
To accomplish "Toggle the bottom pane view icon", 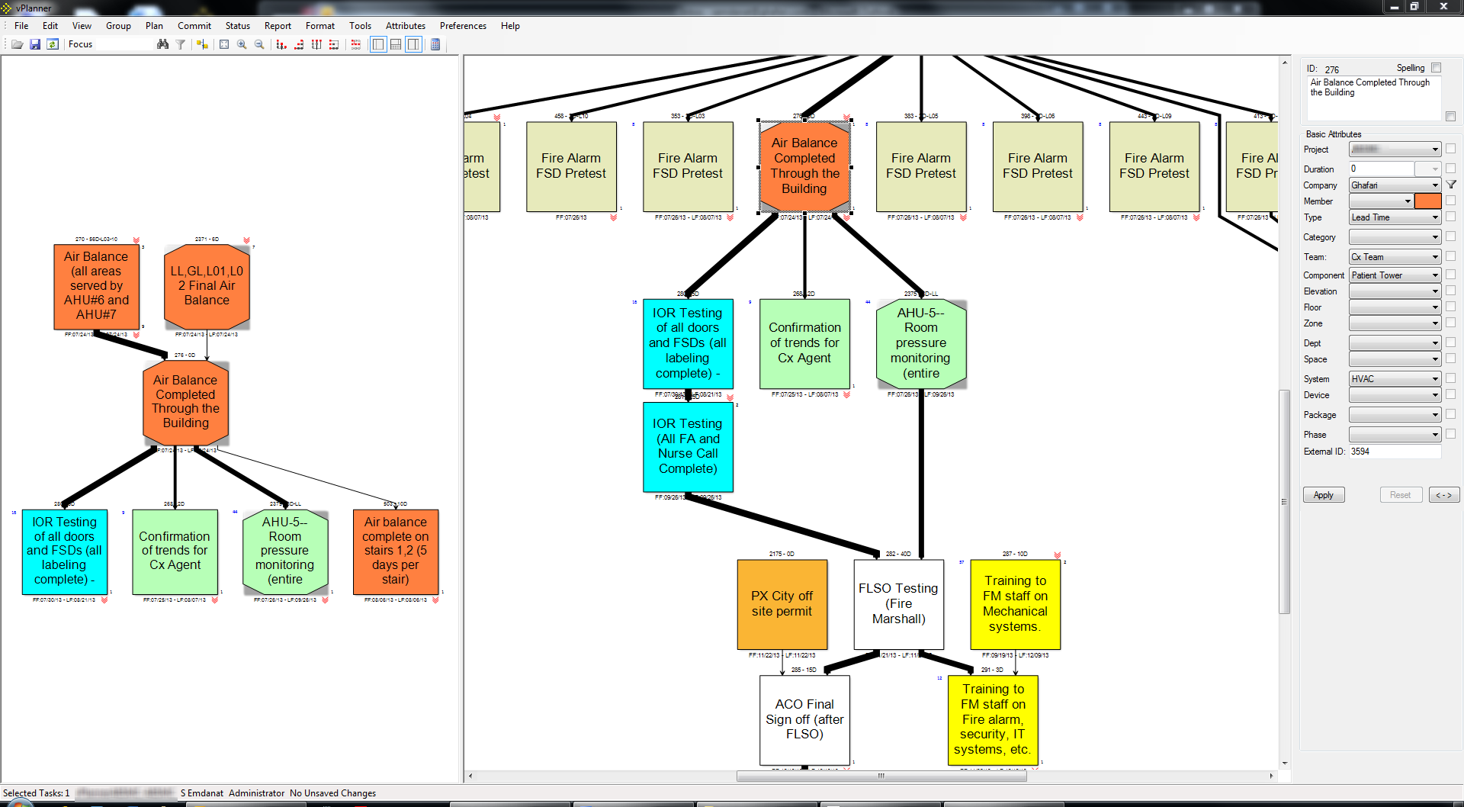I will pyautogui.click(x=396, y=44).
